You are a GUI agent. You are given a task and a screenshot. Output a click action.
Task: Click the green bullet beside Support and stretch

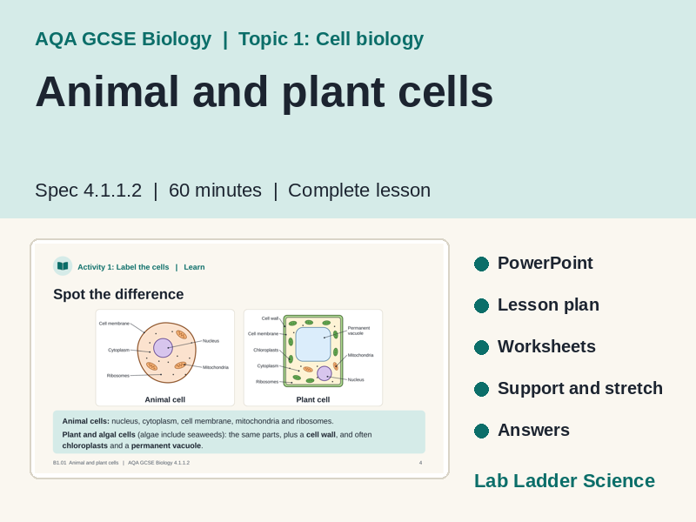click(x=481, y=389)
